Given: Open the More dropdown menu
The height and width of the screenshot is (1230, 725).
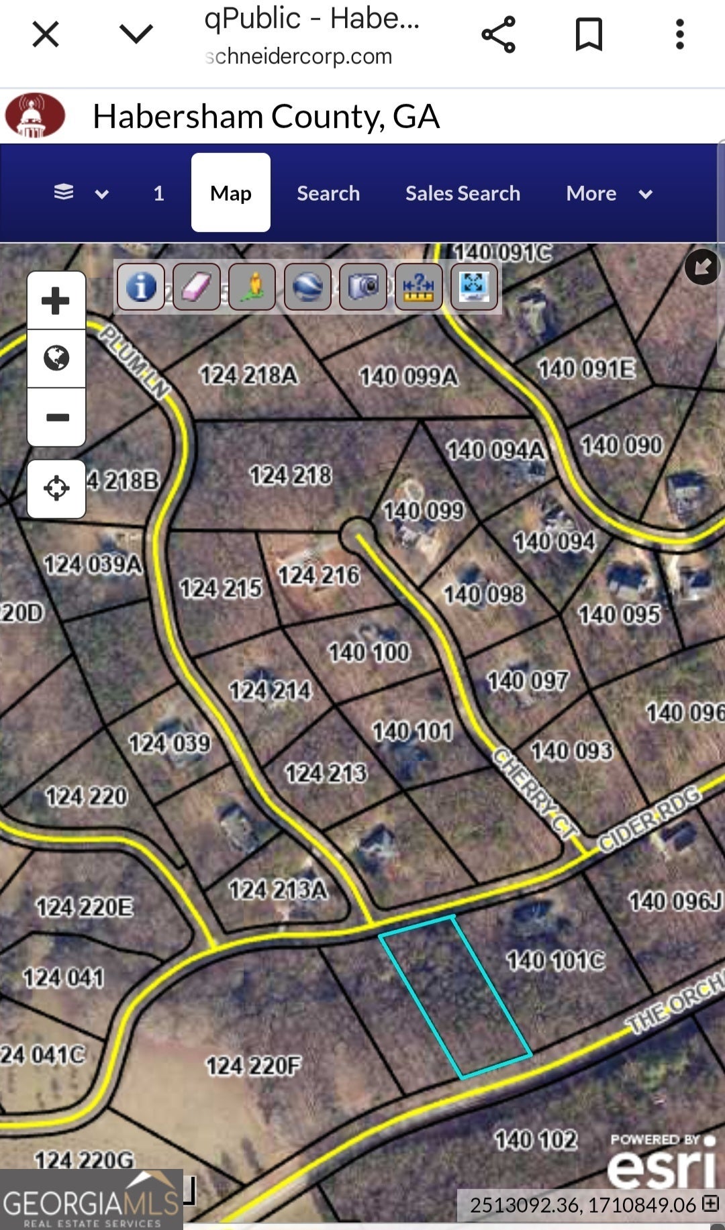Looking at the screenshot, I should [608, 193].
